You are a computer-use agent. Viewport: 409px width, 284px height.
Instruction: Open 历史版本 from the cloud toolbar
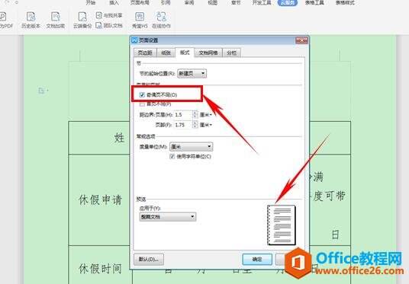[x=31, y=20]
